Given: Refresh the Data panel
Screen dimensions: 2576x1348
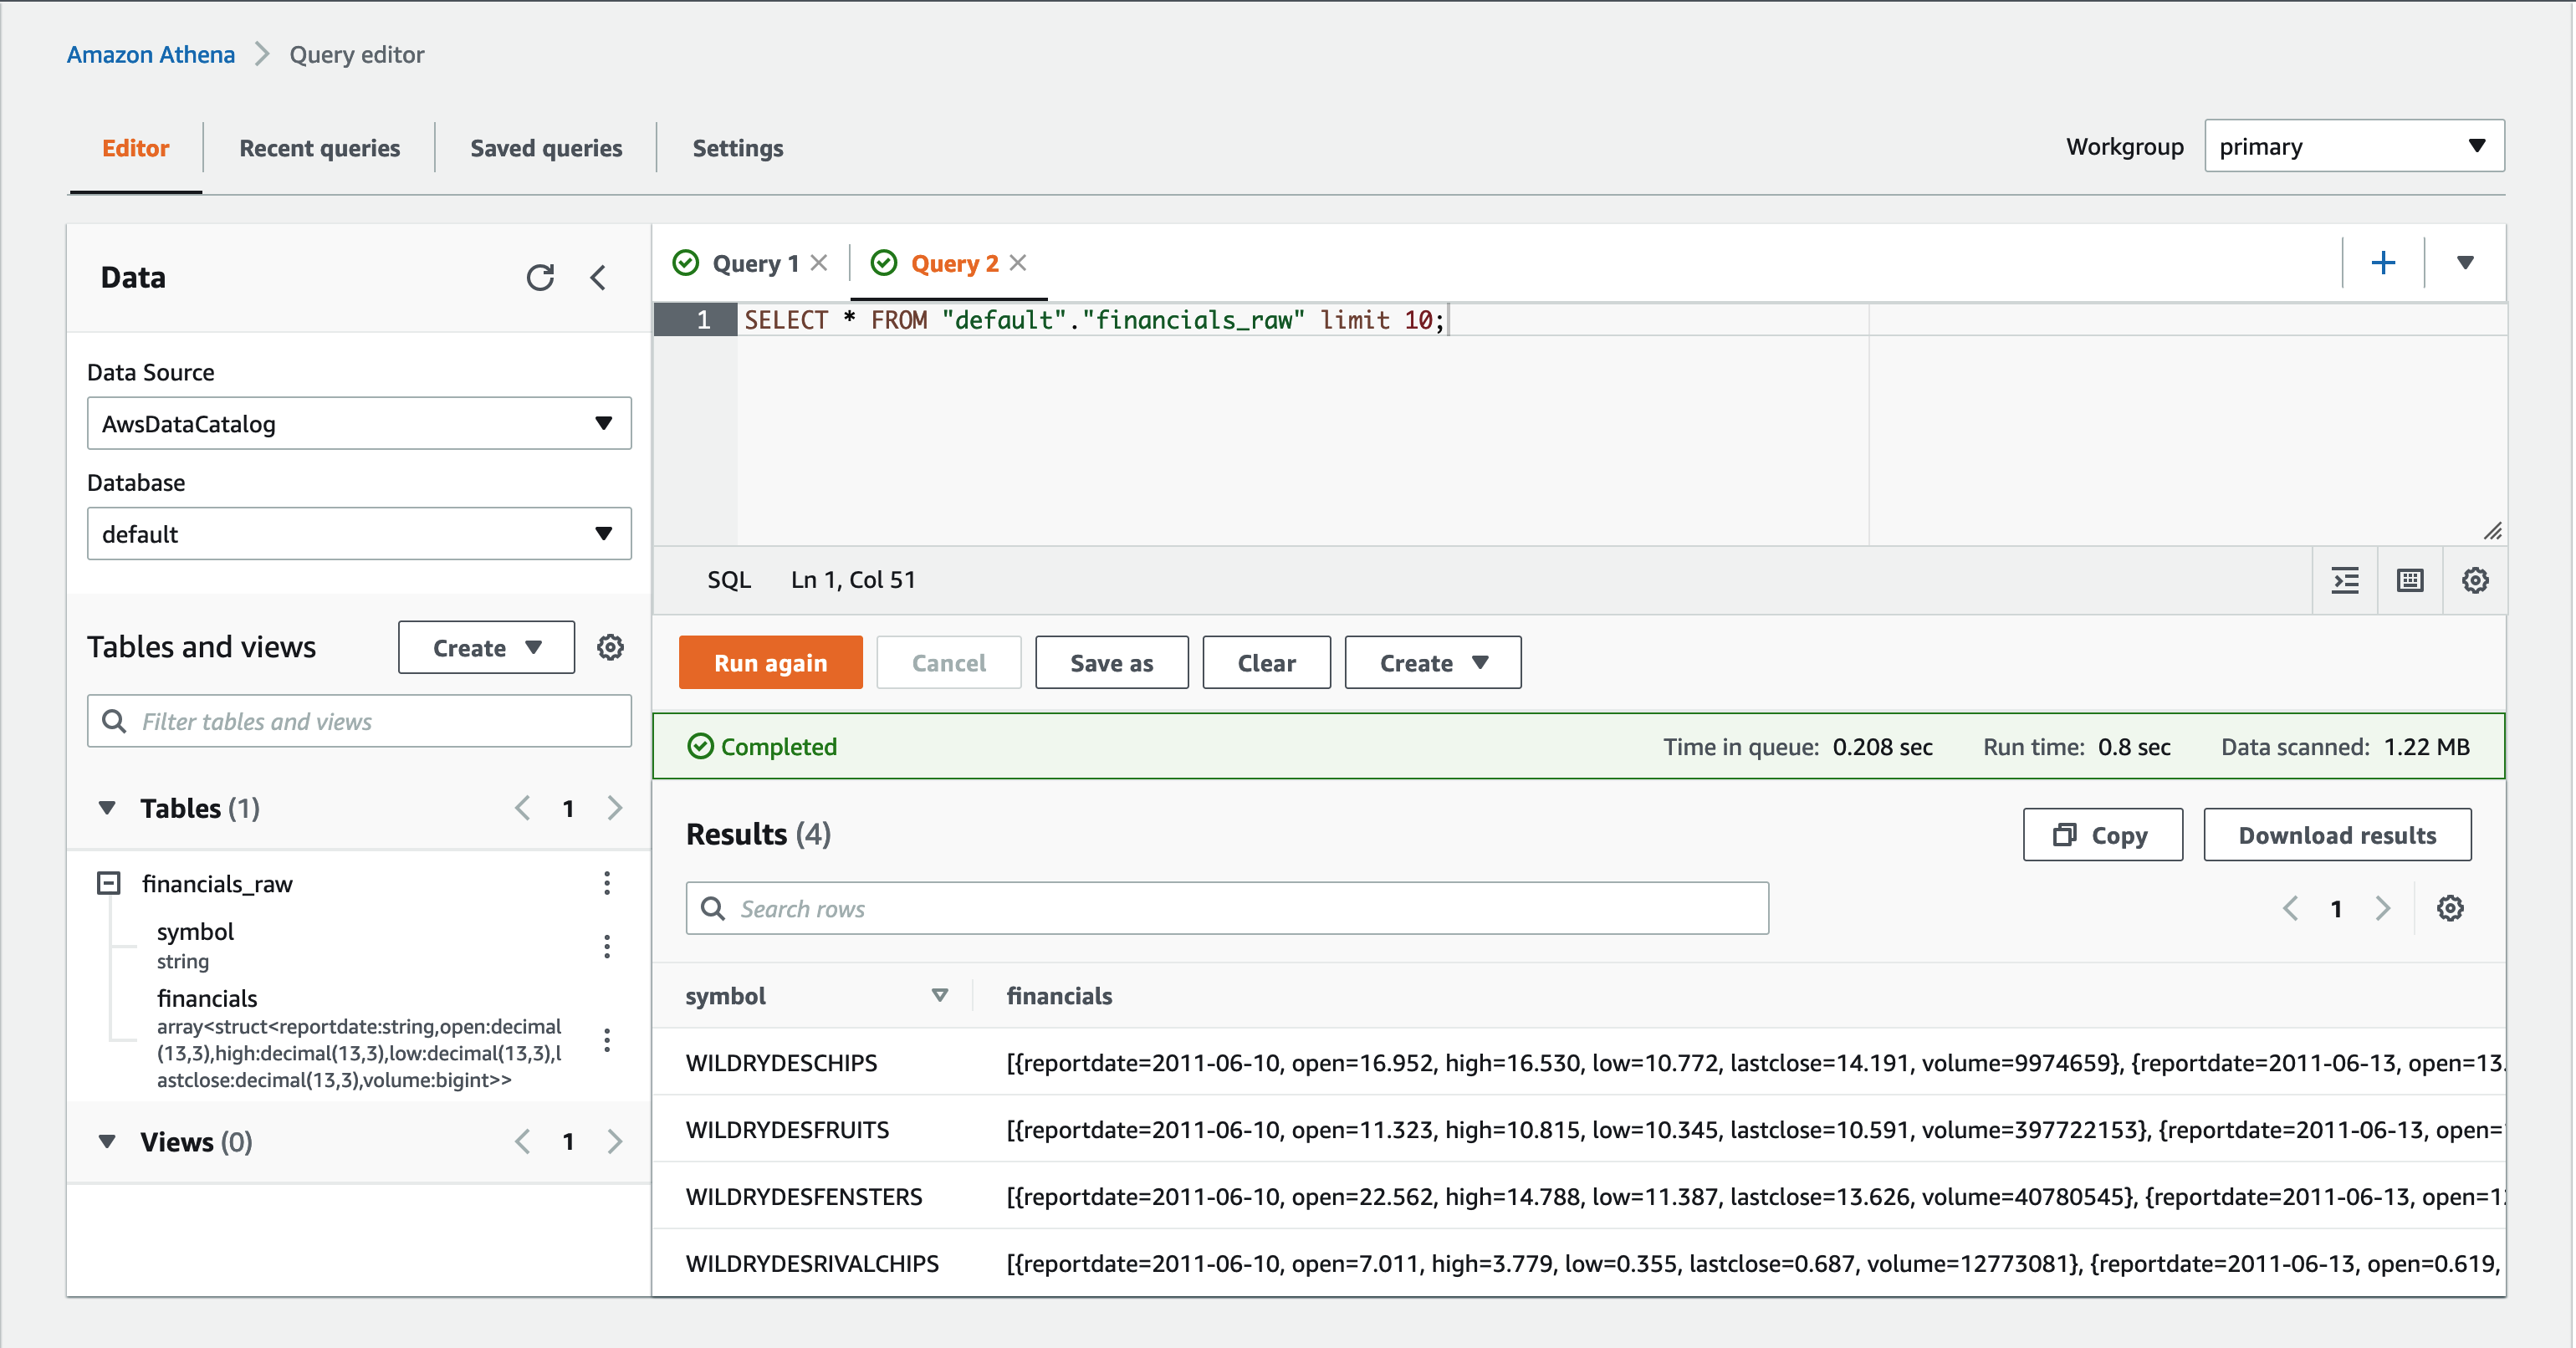Looking at the screenshot, I should pos(540,277).
